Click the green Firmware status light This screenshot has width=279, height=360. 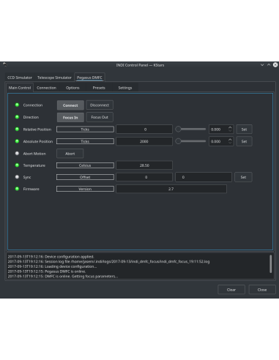click(17, 189)
